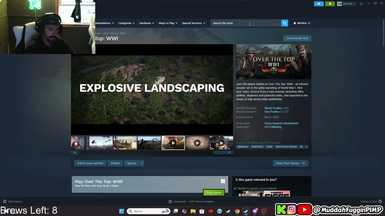This screenshot has width=385, height=216.
Task: Open the Wishlist page
Action: pyautogui.click(x=302, y=23)
